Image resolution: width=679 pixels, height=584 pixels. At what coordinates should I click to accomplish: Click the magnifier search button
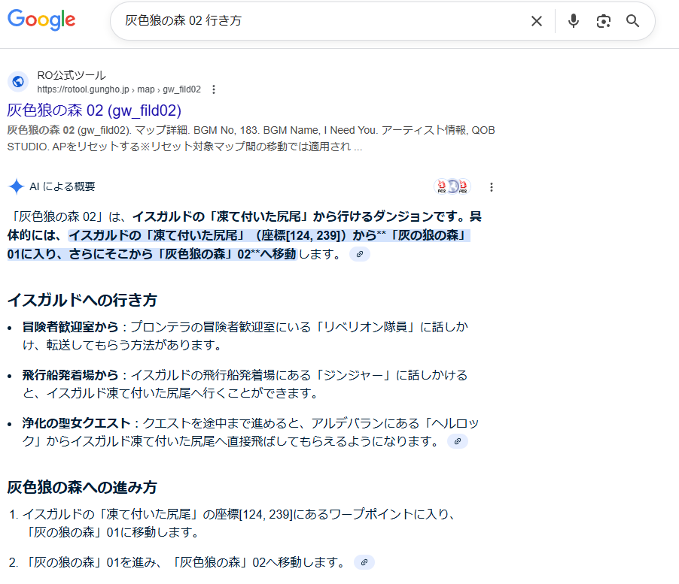pyautogui.click(x=633, y=21)
